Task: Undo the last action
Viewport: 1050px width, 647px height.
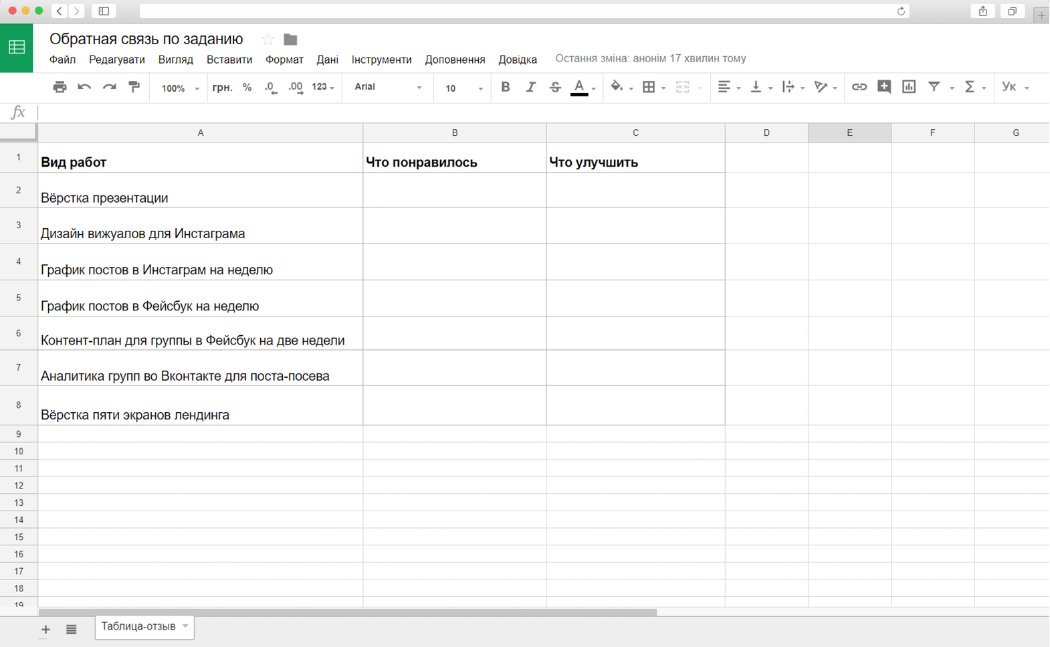Action: coord(84,87)
